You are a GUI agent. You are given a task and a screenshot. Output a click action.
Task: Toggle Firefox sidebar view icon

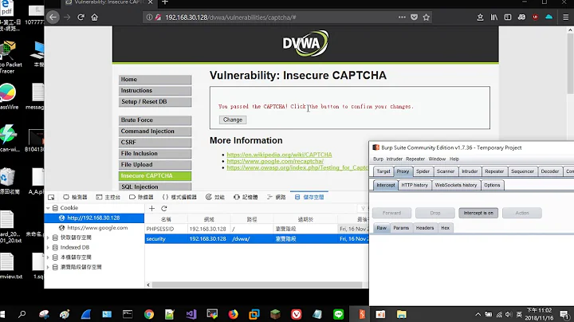[508, 18]
